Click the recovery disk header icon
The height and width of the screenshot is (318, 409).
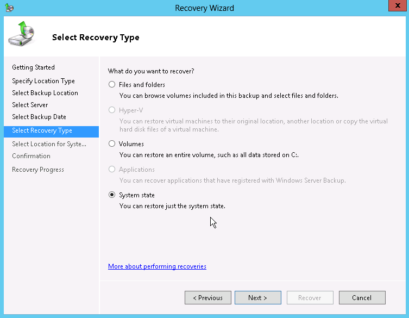pyautogui.click(x=21, y=34)
